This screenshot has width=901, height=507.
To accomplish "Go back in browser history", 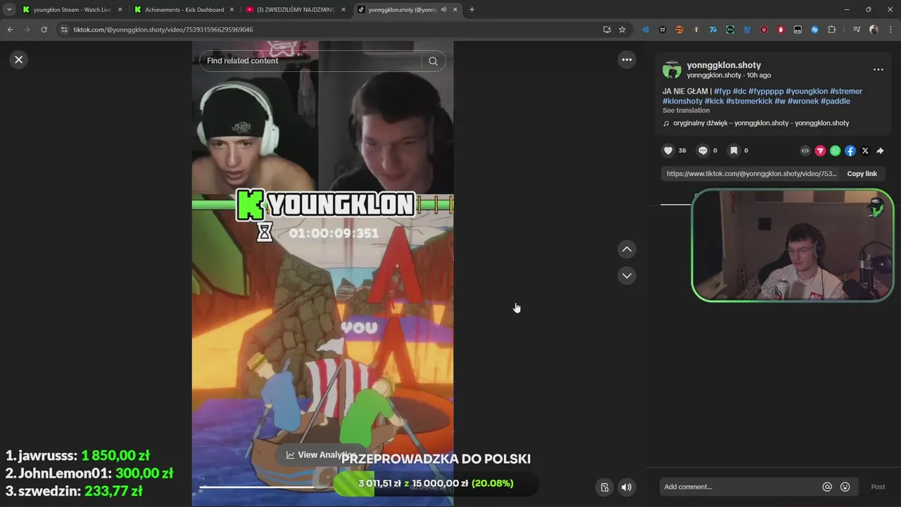I will click(10, 30).
